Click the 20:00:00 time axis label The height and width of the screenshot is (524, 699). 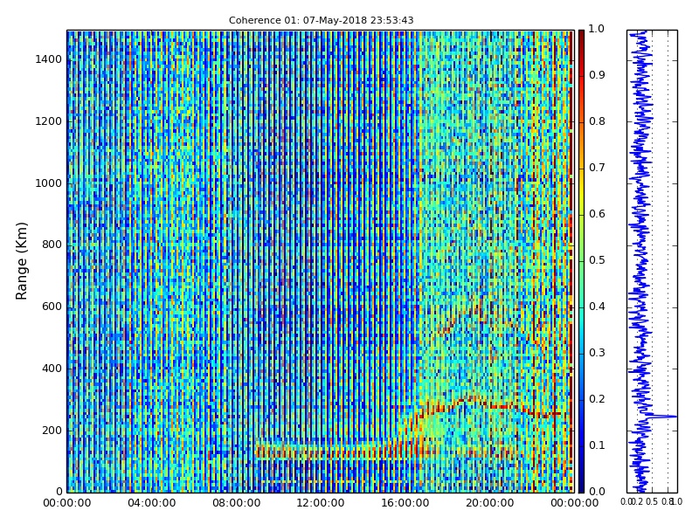tap(490, 503)
